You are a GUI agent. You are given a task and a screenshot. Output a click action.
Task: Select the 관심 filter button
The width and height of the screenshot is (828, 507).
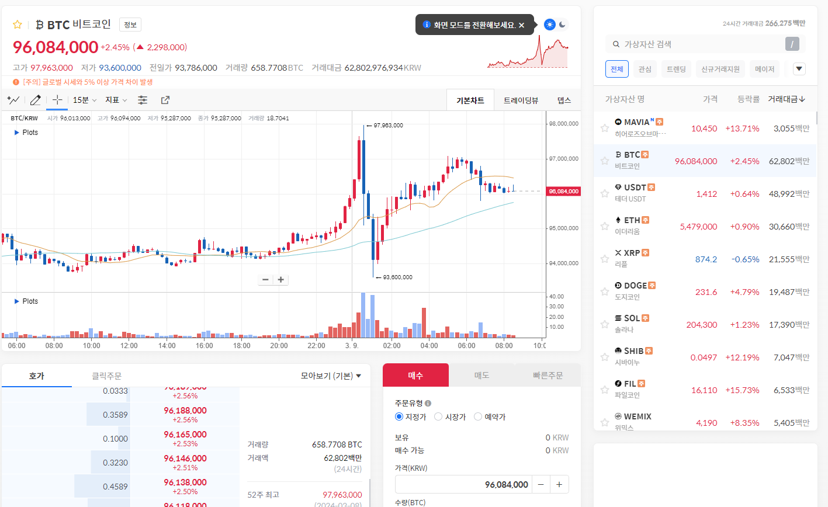click(645, 69)
